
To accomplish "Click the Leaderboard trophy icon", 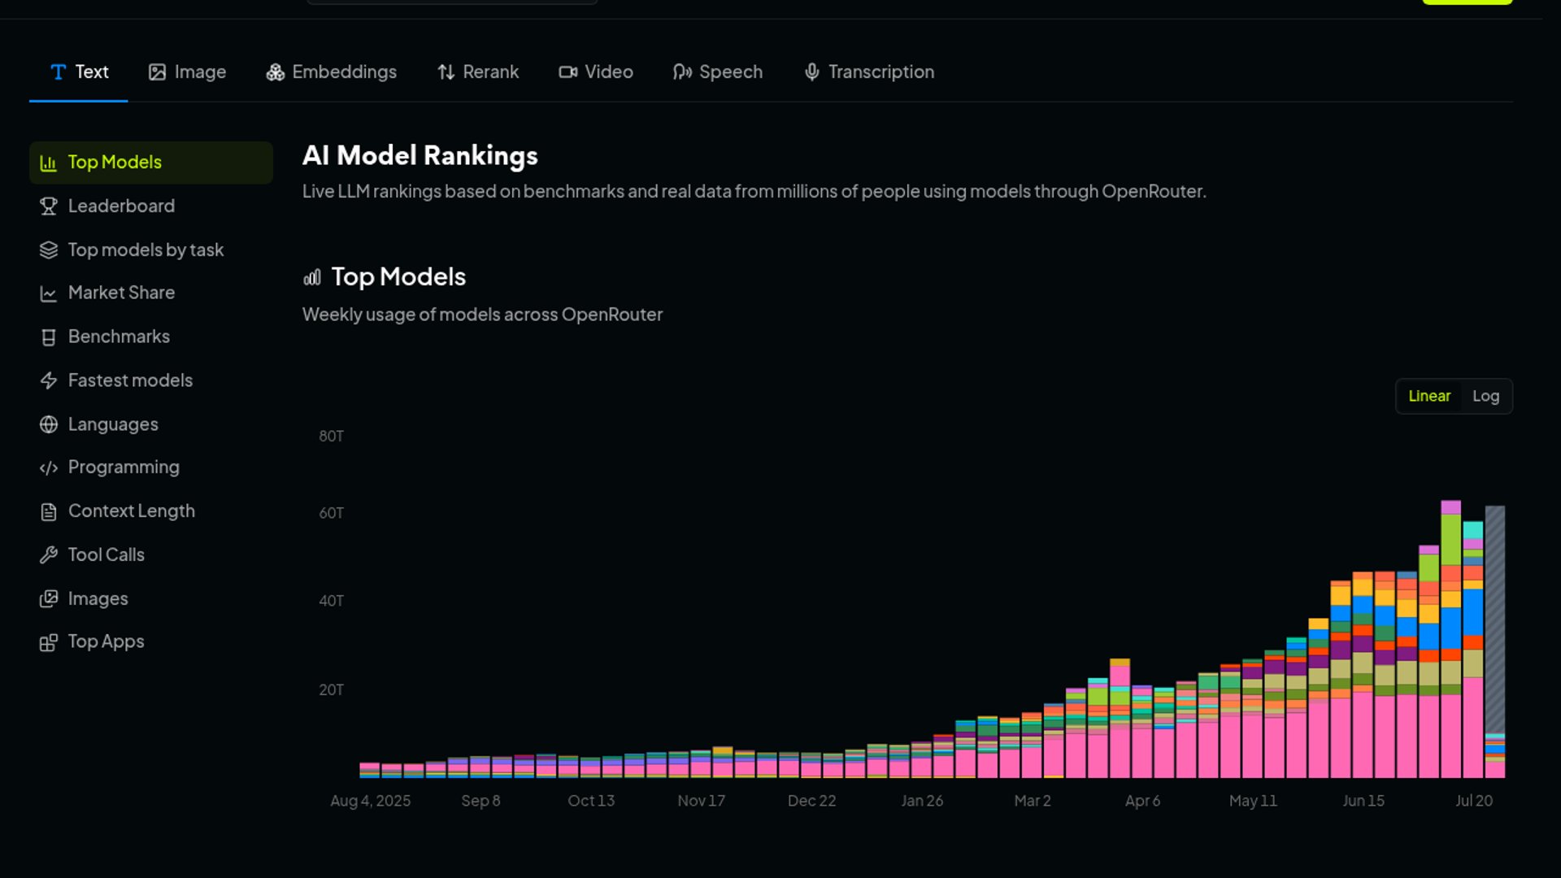I will [x=49, y=206].
